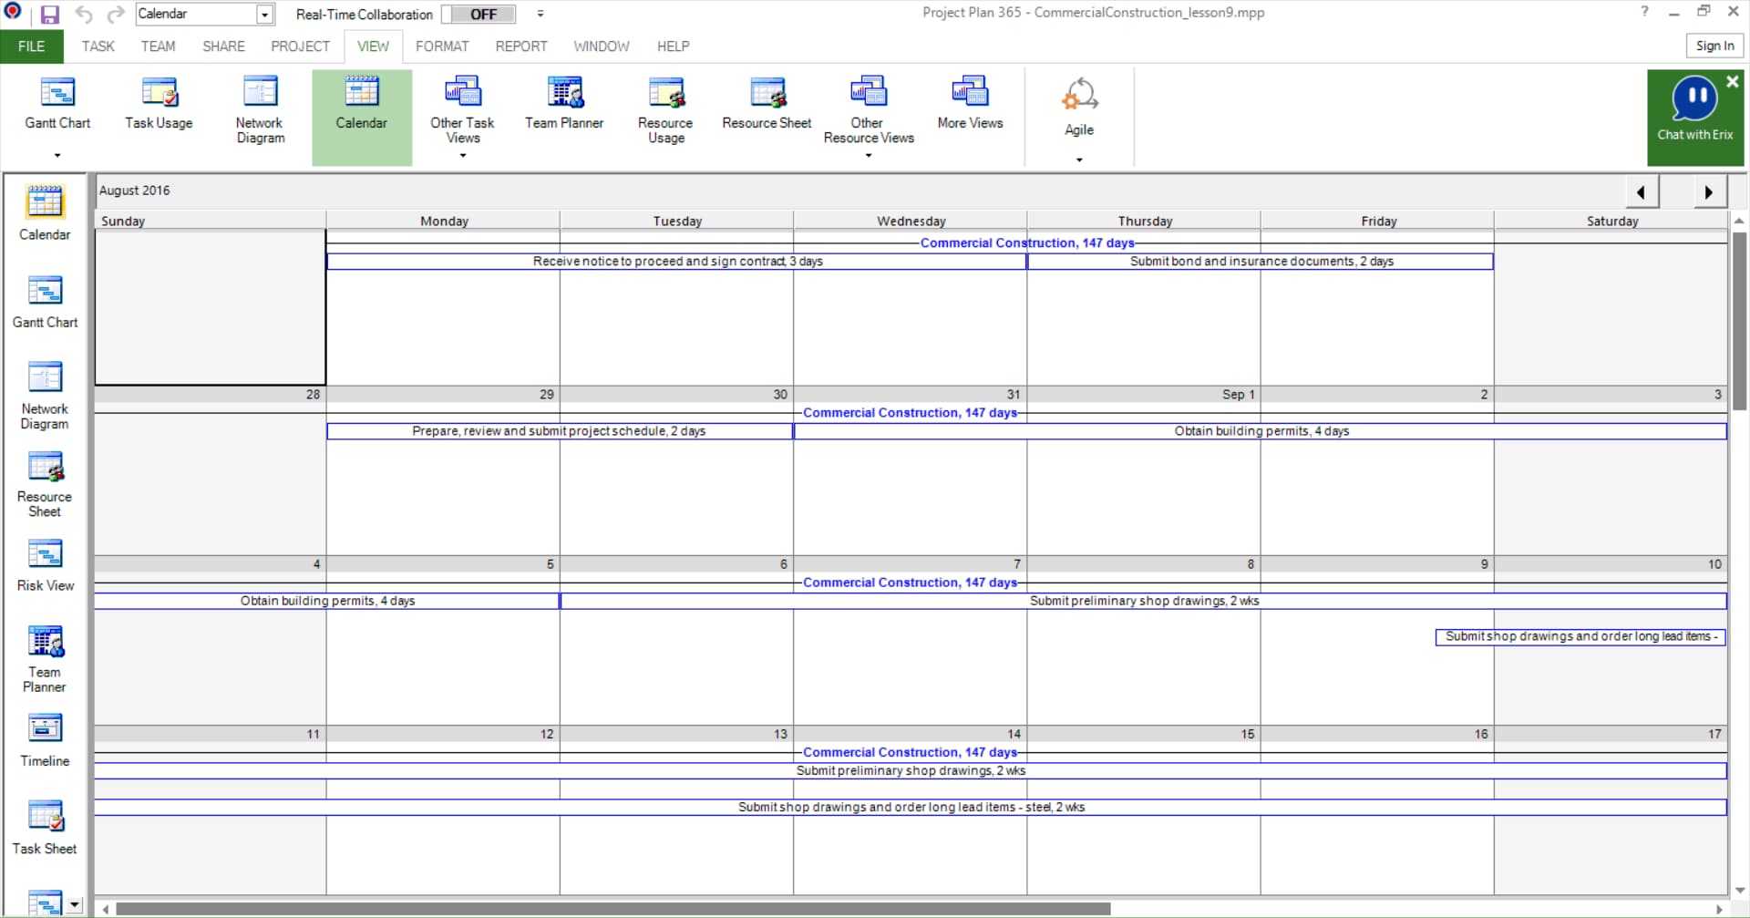This screenshot has height=918, width=1750.
Task: Click the Undo icon
Action: (83, 14)
